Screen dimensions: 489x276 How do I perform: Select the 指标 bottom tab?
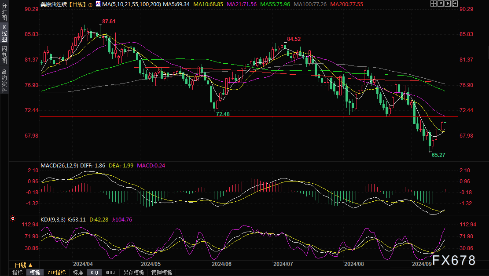(17, 272)
